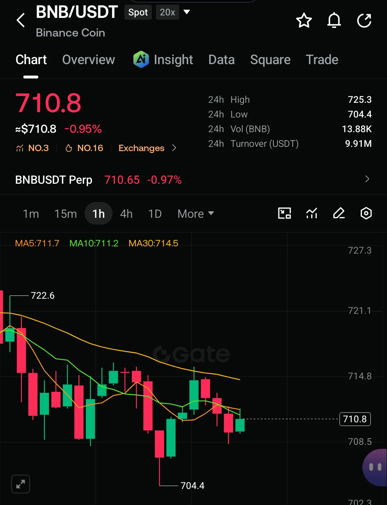Tap the 704.4 low marker on chart

pos(192,486)
